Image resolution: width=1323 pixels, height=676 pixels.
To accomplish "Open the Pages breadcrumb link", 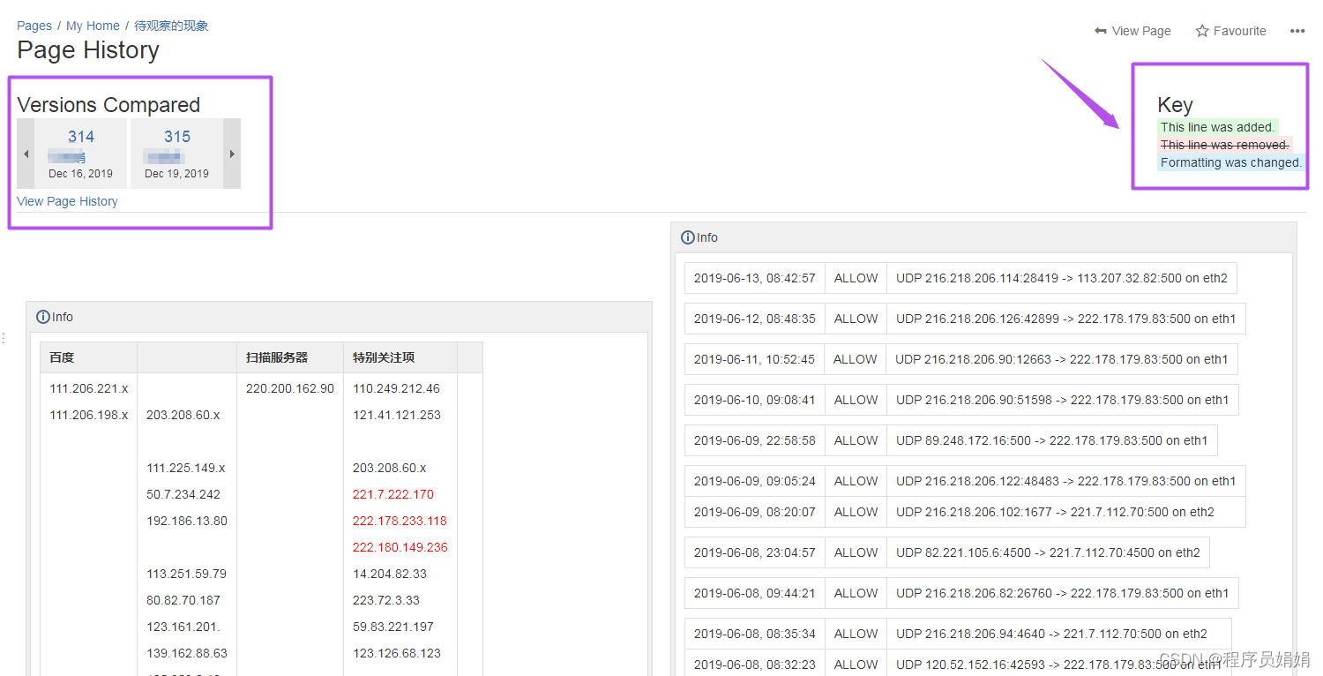I will tap(34, 26).
